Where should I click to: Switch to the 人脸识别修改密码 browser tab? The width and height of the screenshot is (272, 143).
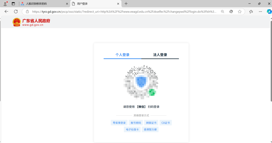(x=44, y=4)
